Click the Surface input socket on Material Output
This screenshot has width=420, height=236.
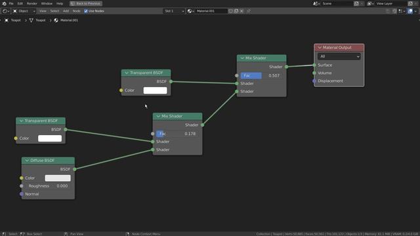(314, 65)
